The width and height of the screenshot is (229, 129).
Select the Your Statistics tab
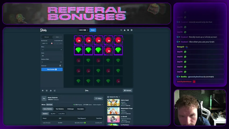(x=60, y=109)
